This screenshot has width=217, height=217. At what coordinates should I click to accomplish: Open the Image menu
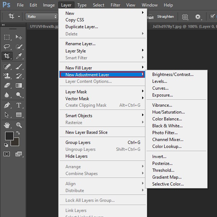click(49, 5)
